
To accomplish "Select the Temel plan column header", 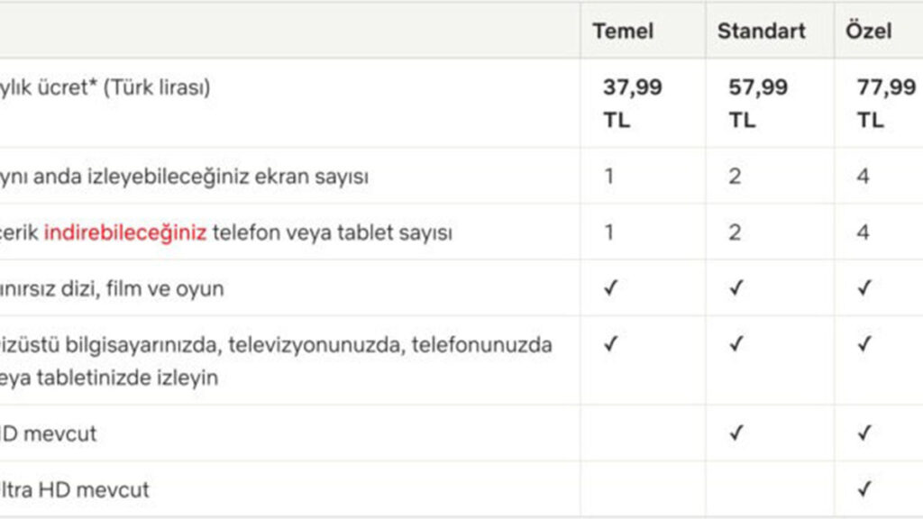I will tap(623, 32).
